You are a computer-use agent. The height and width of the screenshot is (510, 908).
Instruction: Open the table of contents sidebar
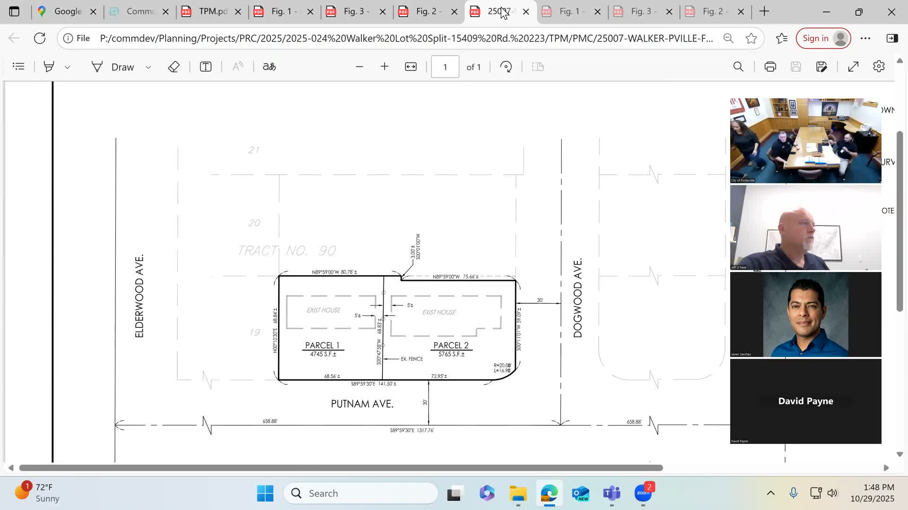(x=18, y=67)
